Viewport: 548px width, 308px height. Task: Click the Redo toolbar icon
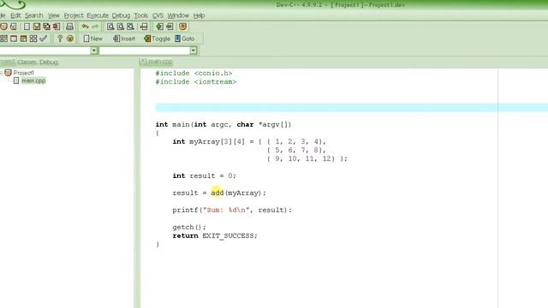click(95, 27)
